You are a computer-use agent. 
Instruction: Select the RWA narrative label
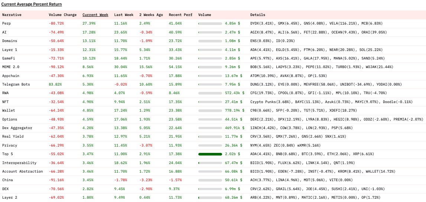(6, 93)
